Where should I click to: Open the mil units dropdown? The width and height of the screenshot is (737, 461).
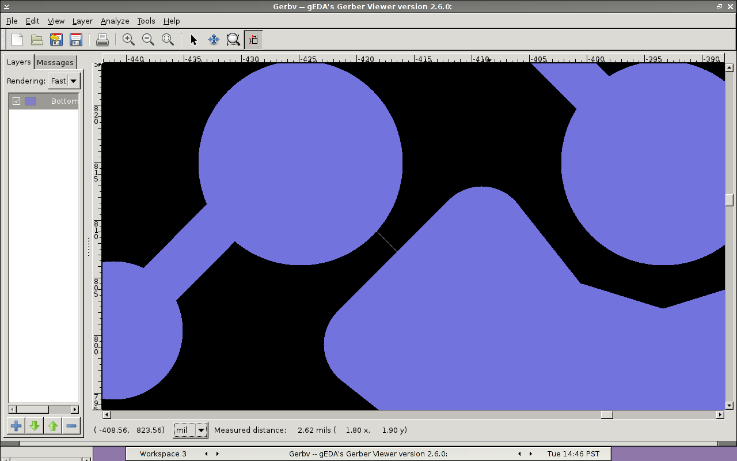(x=191, y=430)
